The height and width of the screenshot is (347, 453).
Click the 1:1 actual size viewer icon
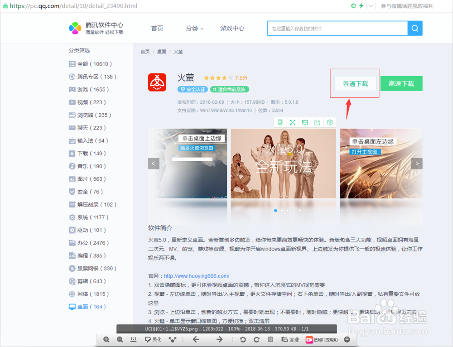tap(133, 339)
